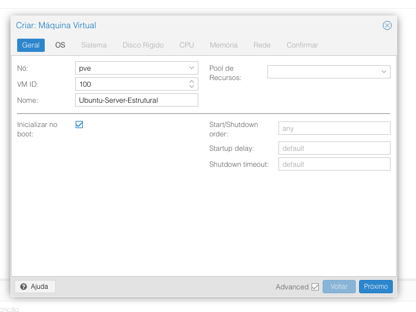This screenshot has width=416, height=312.
Task: Open the Memória tab
Action: click(x=224, y=45)
